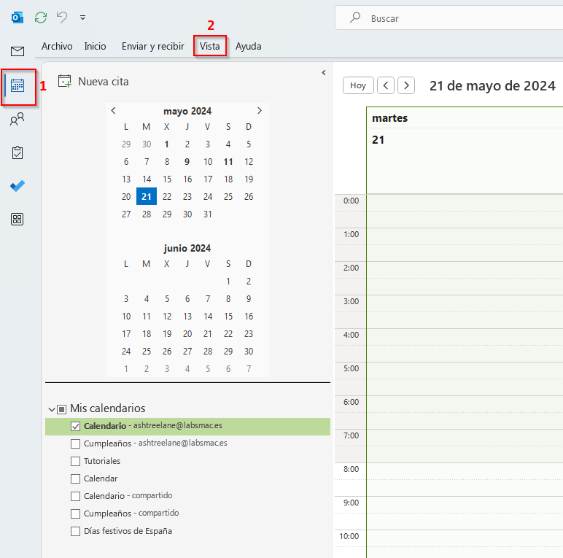The width and height of the screenshot is (563, 558).
Task: Uncheck the Calendario ashtreelane calendar checkbox
Action: pos(75,426)
